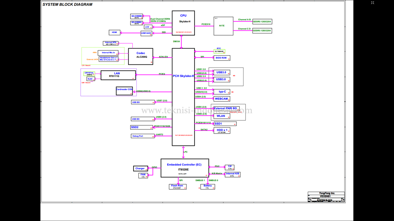Viewport: 394px width, 221px height.
Task: Select the GDDR5 block on Channel C D
Action: point(262,31)
